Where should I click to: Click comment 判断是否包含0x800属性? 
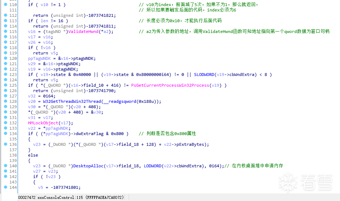pos(167,134)
